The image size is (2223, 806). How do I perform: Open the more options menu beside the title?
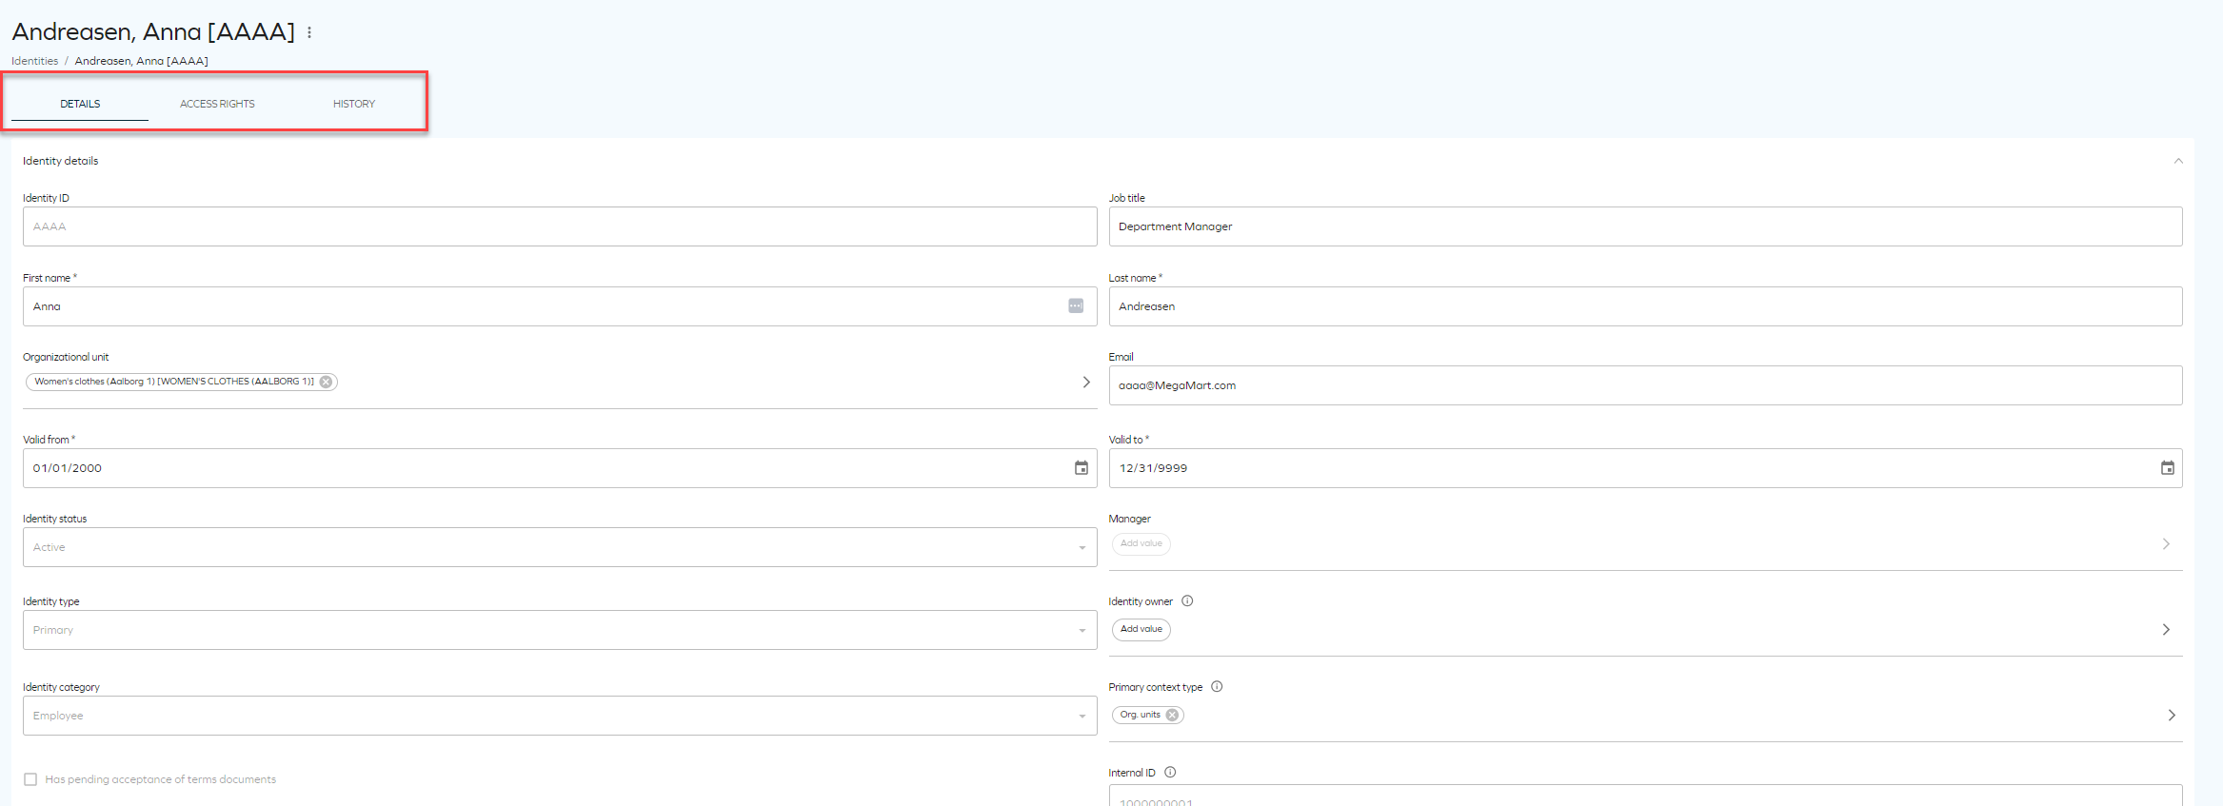309,32
